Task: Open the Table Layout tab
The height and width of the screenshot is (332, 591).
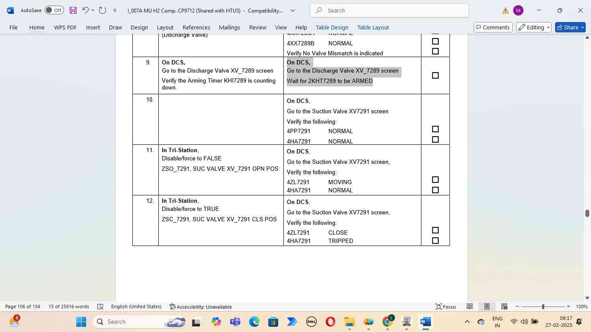Action: (373, 27)
